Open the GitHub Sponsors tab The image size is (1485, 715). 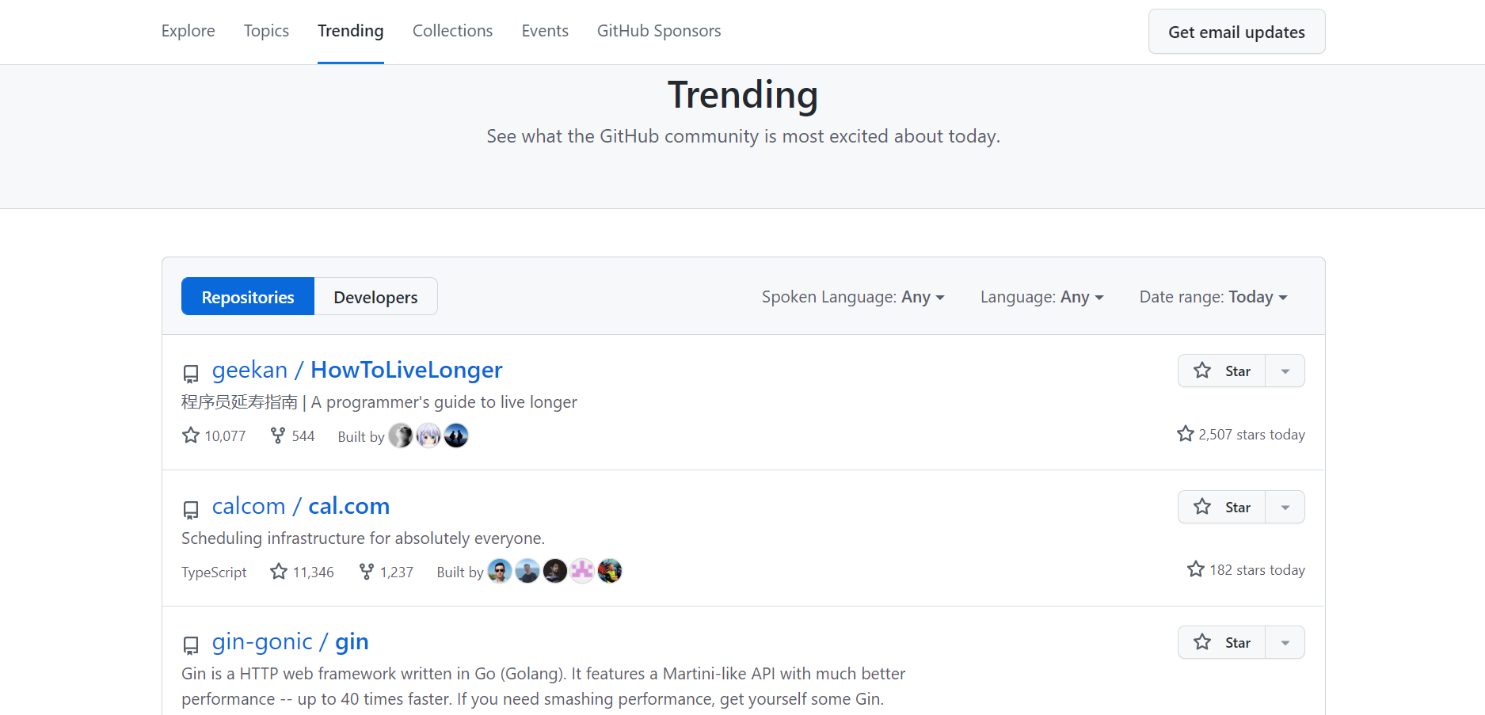pos(659,31)
